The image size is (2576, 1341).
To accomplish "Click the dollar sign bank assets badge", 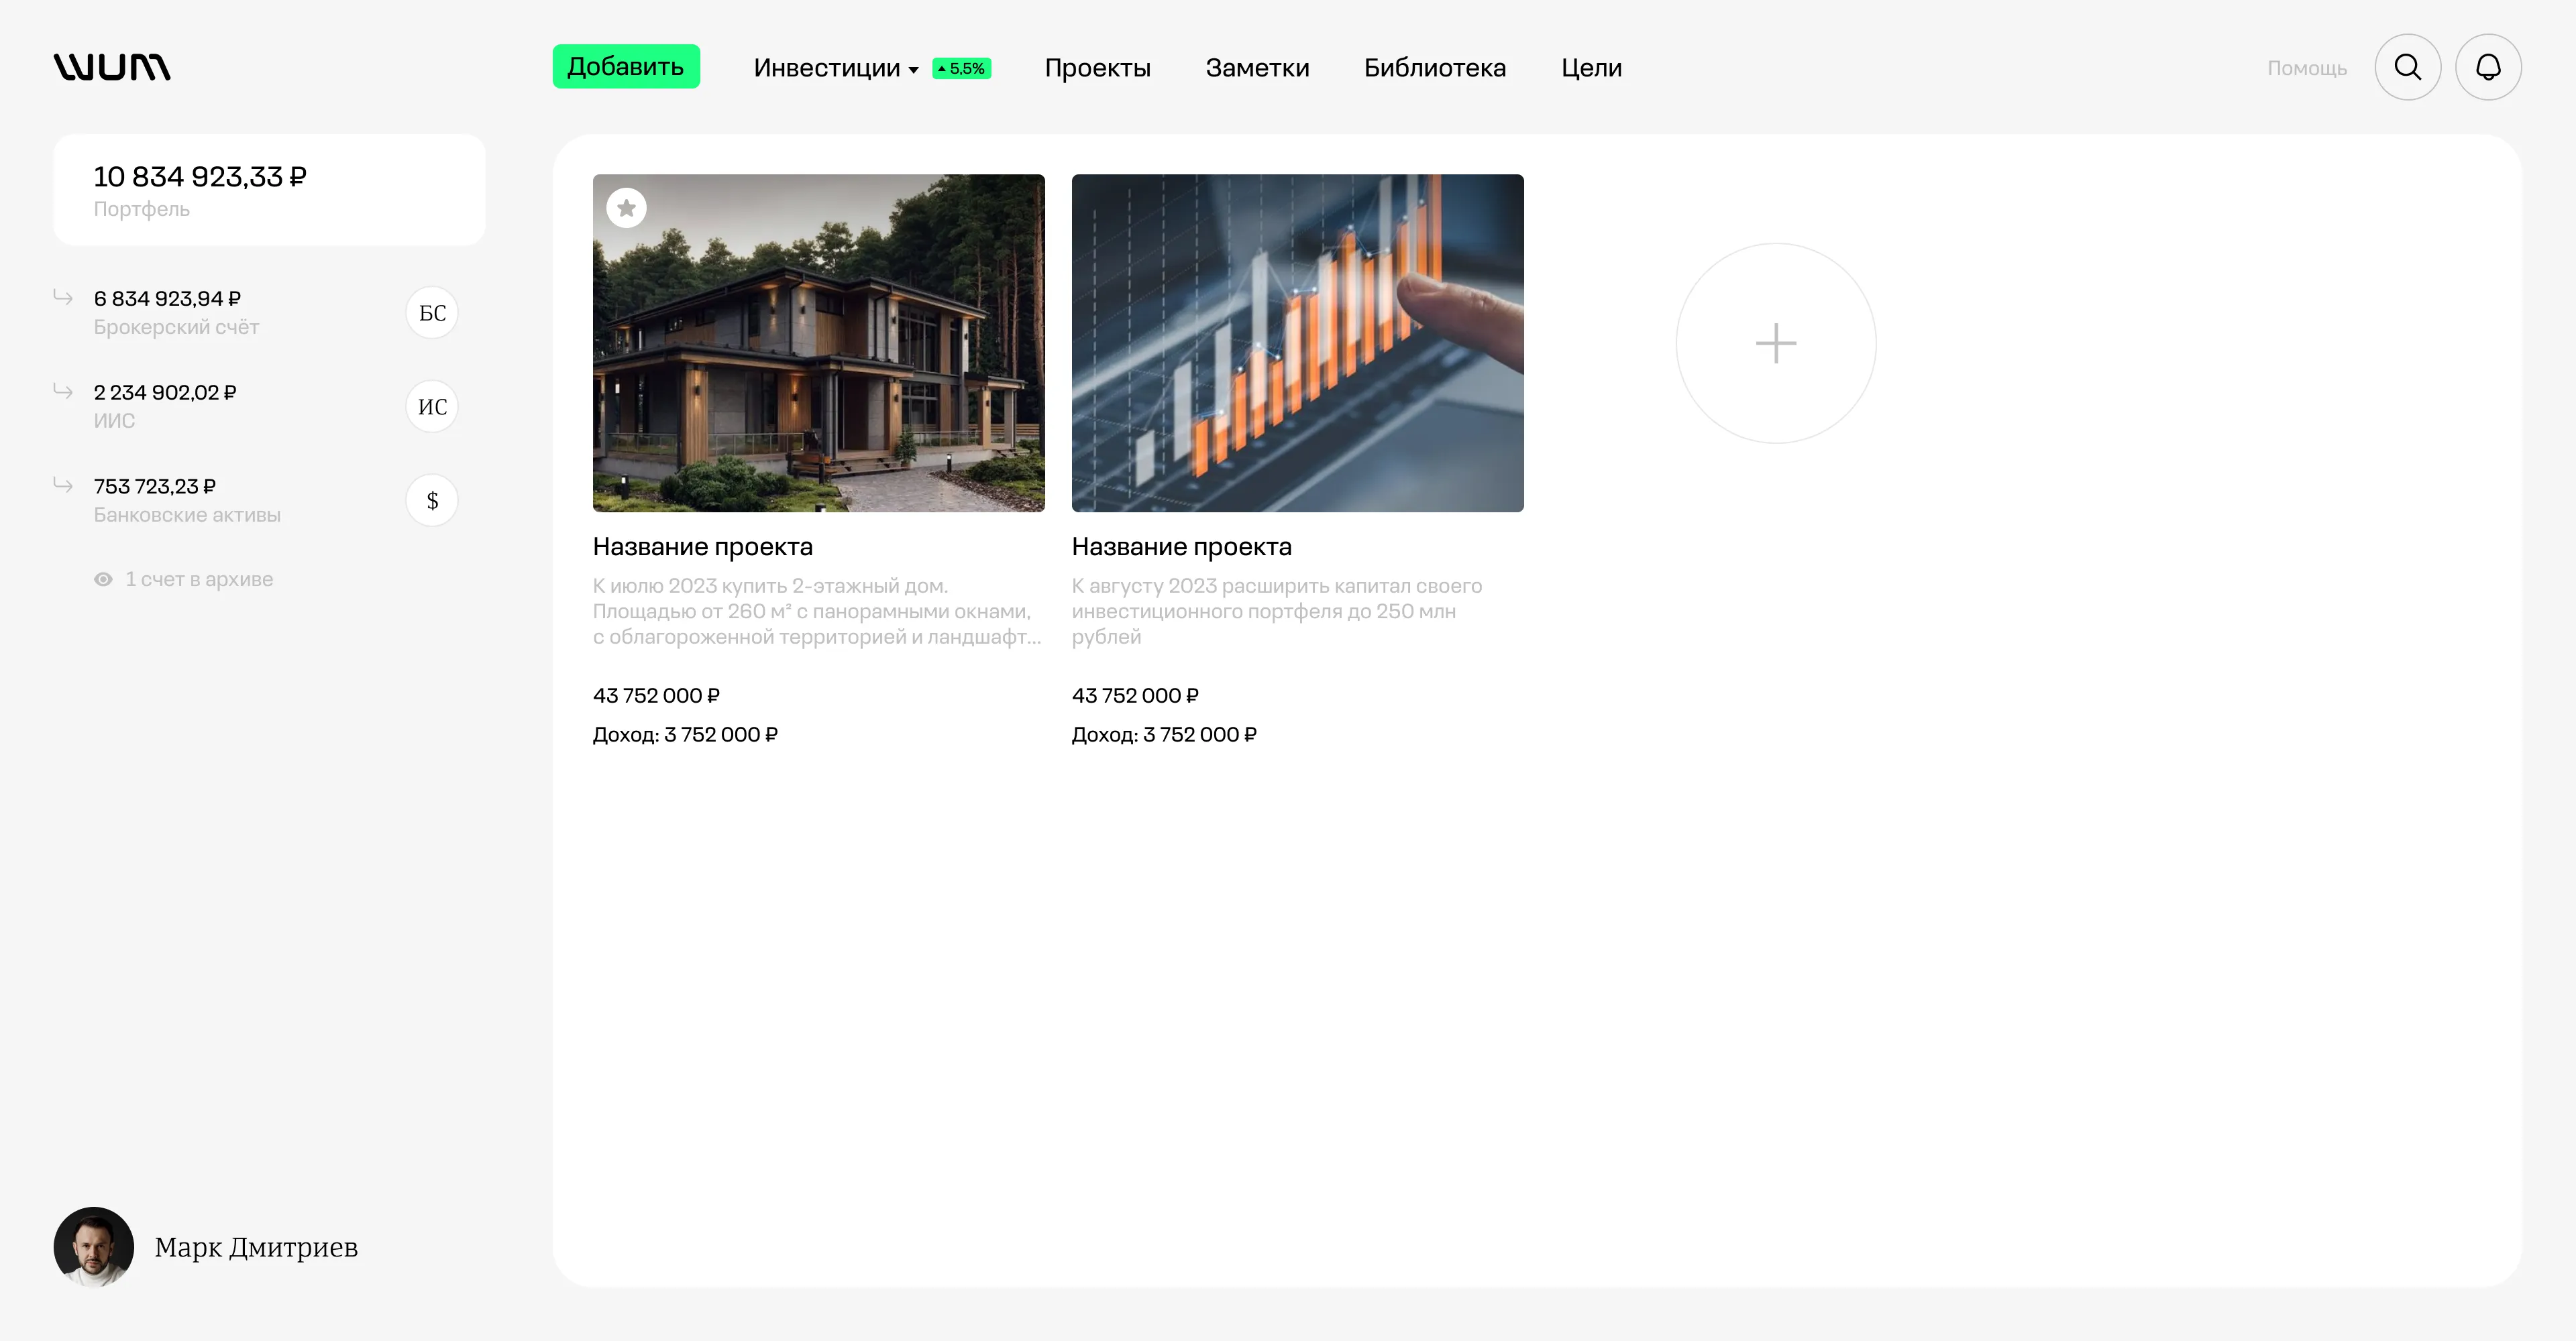I will point(432,501).
